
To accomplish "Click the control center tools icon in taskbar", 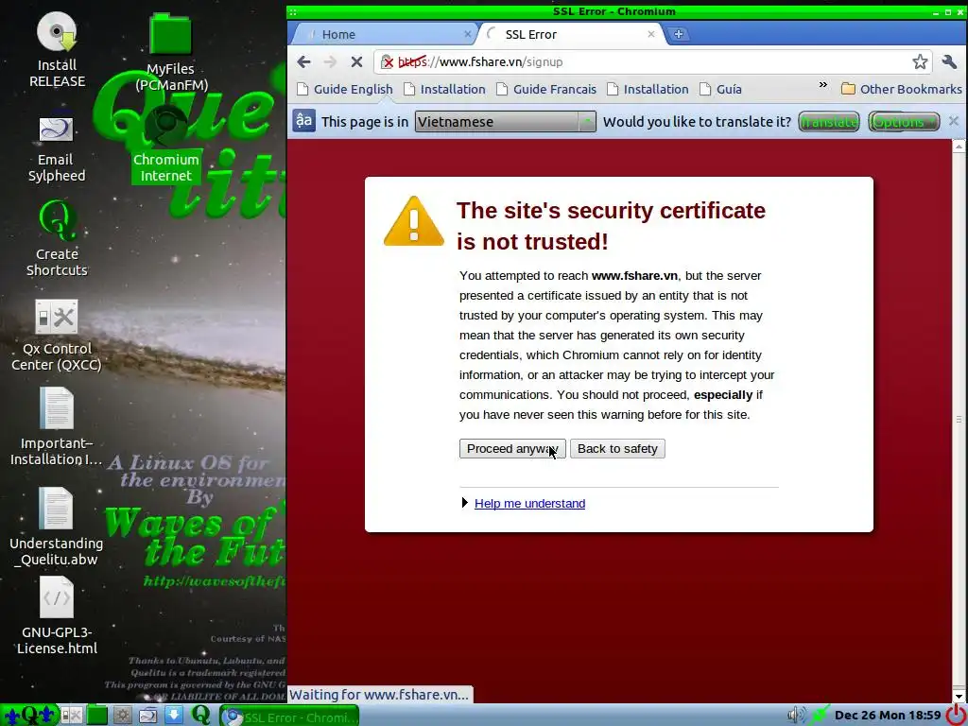I will pyautogui.click(x=72, y=715).
